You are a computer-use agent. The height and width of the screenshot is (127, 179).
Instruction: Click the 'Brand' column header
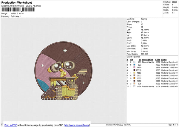coord(164,60)
